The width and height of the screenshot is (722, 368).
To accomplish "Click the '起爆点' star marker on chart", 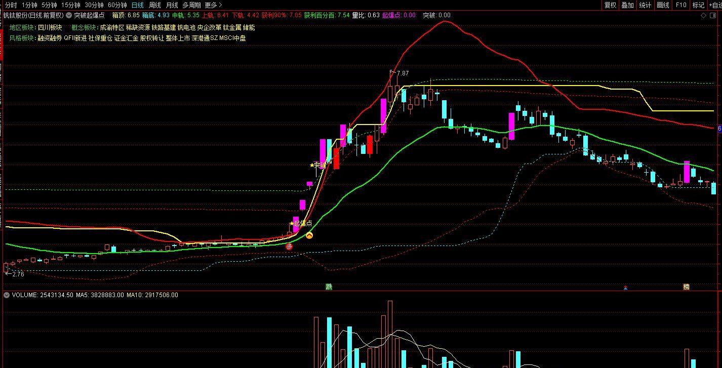I will coord(301,223).
